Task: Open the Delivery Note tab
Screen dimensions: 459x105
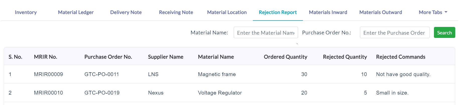Action: pos(126,12)
